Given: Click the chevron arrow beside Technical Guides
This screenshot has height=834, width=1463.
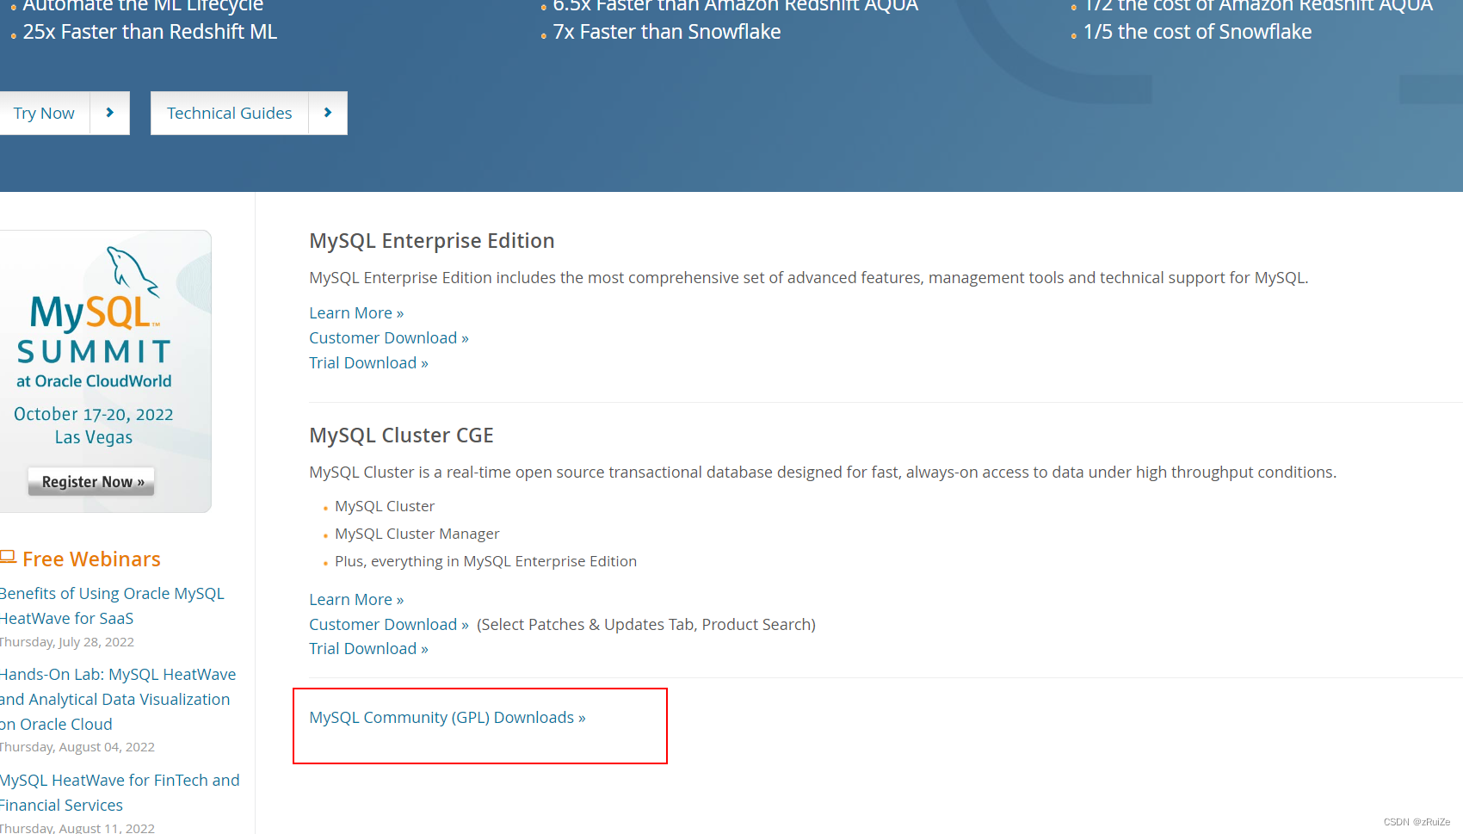Looking at the screenshot, I should tap(328, 113).
